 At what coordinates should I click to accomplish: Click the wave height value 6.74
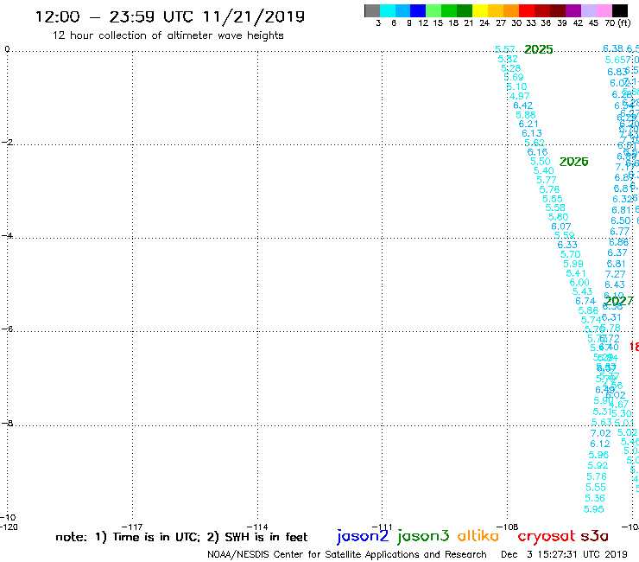click(585, 301)
